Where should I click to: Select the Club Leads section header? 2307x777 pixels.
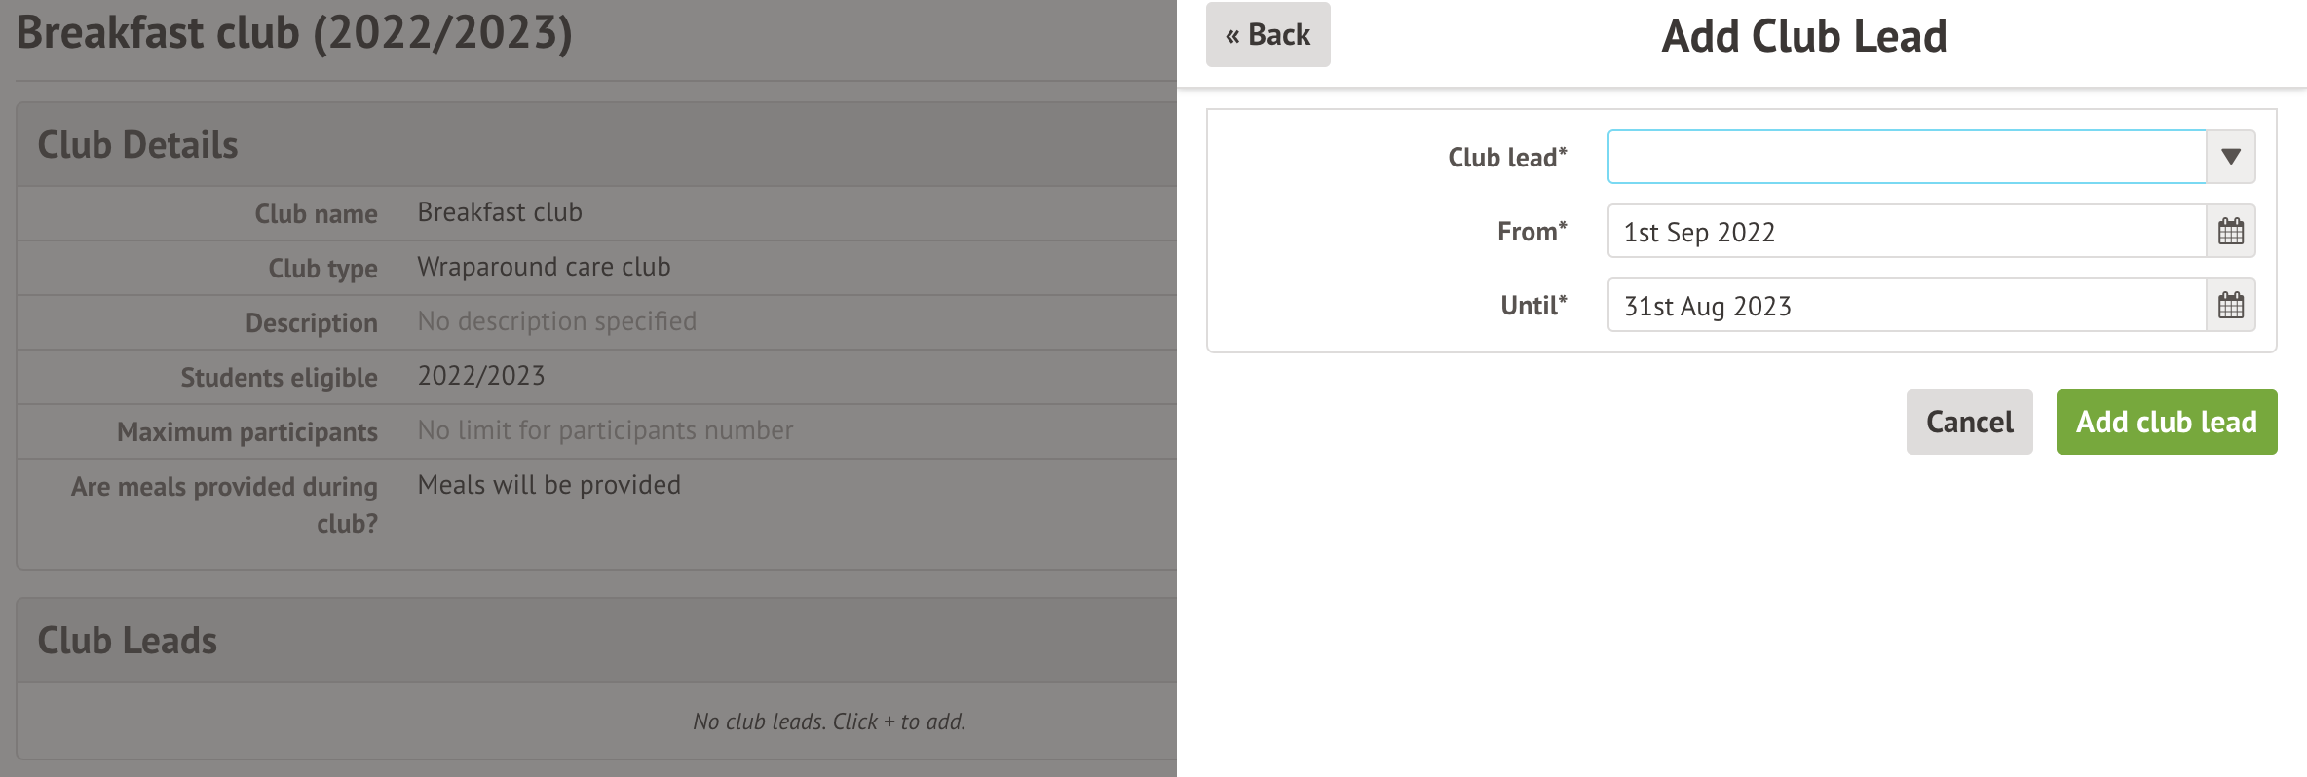pyautogui.click(x=128, y=641)
